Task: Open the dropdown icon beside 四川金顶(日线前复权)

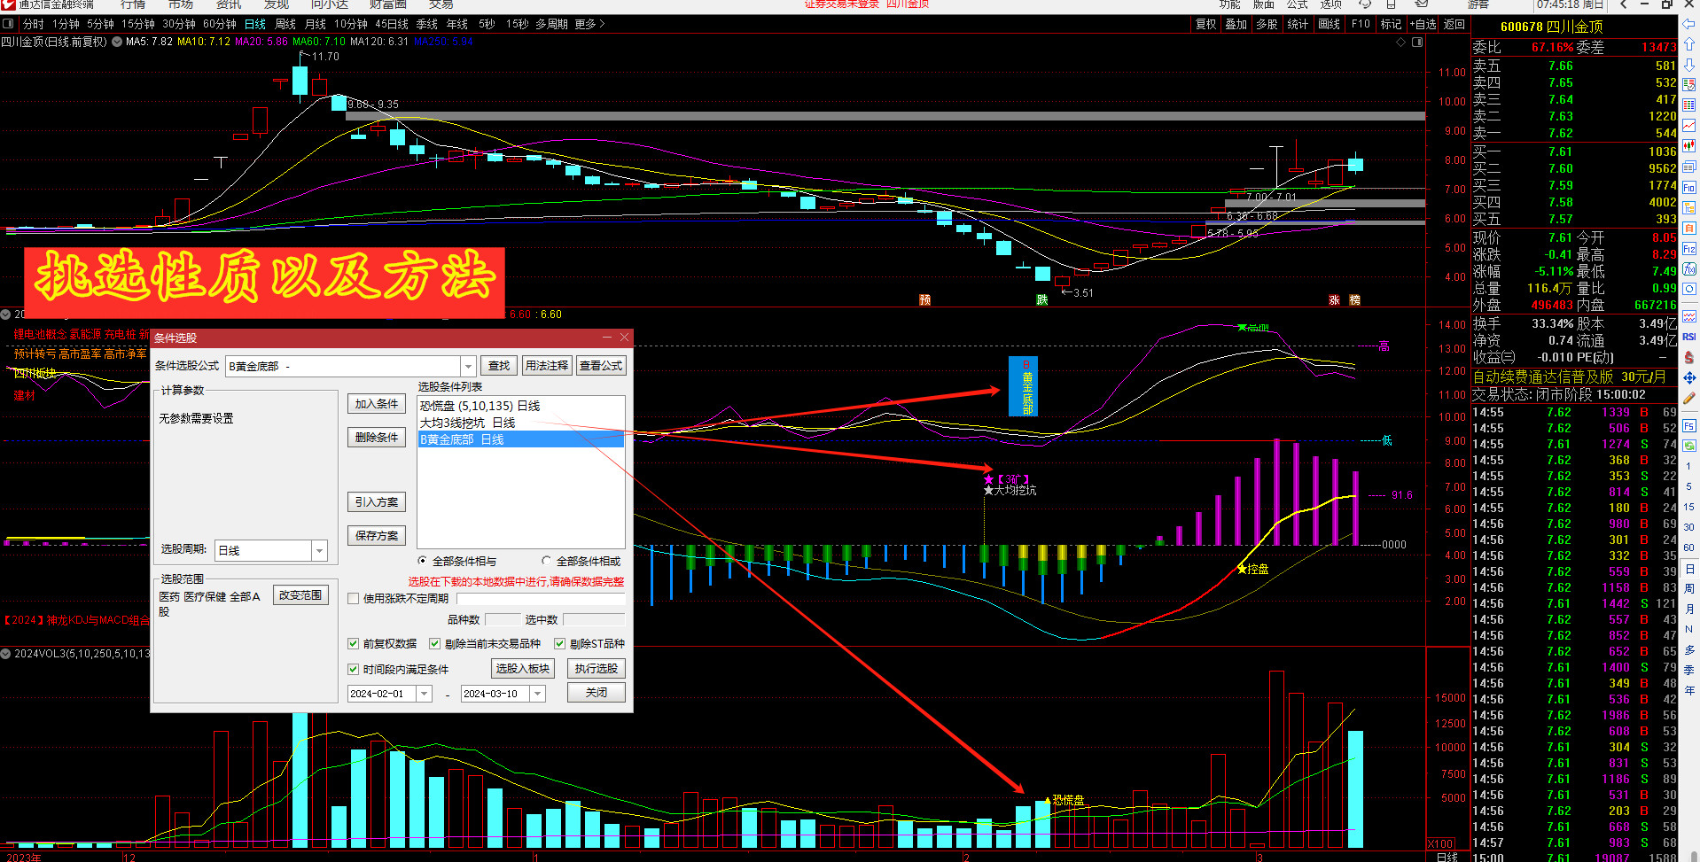Action: (117, 42)
